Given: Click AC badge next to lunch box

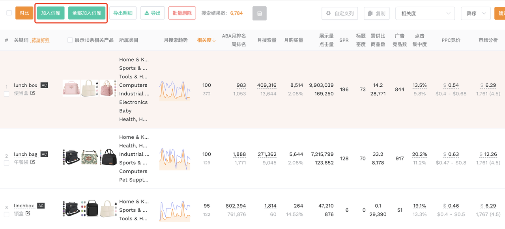Looking at the screenshot, I should click(44, 85).
